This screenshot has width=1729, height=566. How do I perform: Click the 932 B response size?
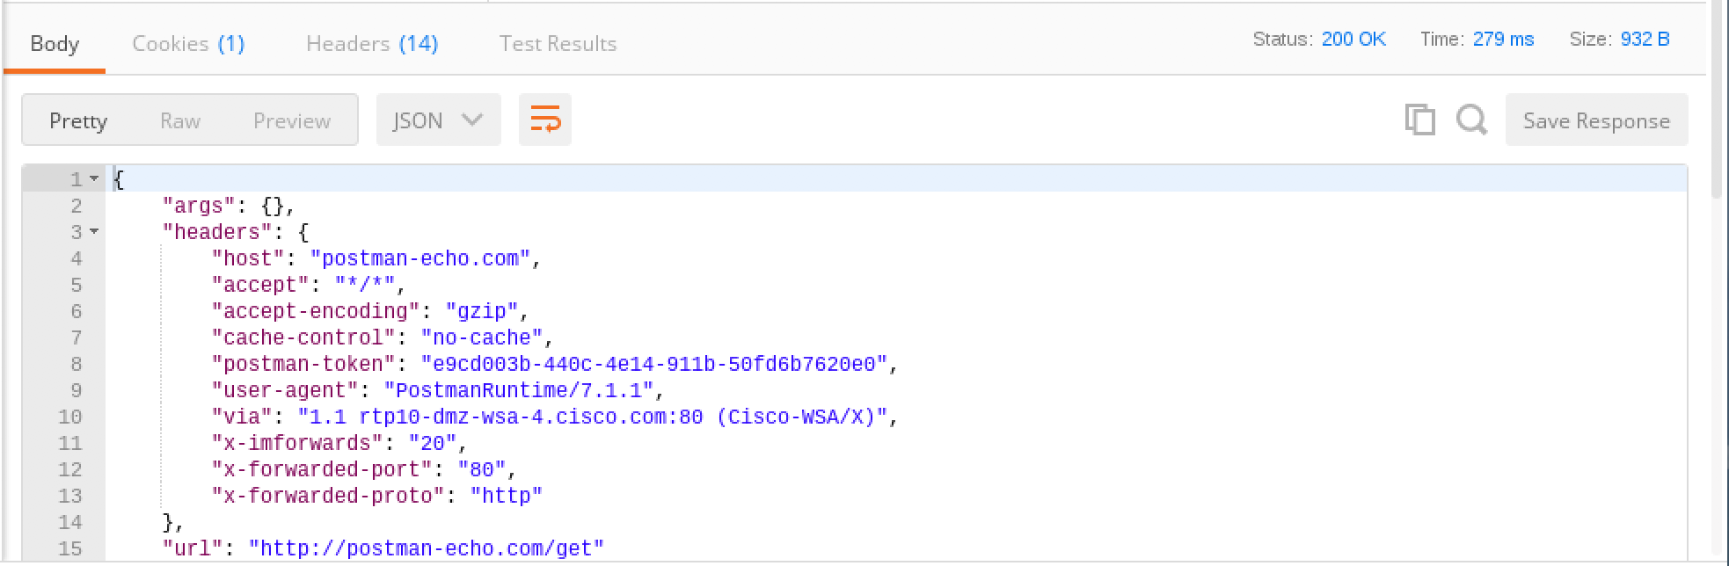pyautogui.click(x=1645, y=40)
